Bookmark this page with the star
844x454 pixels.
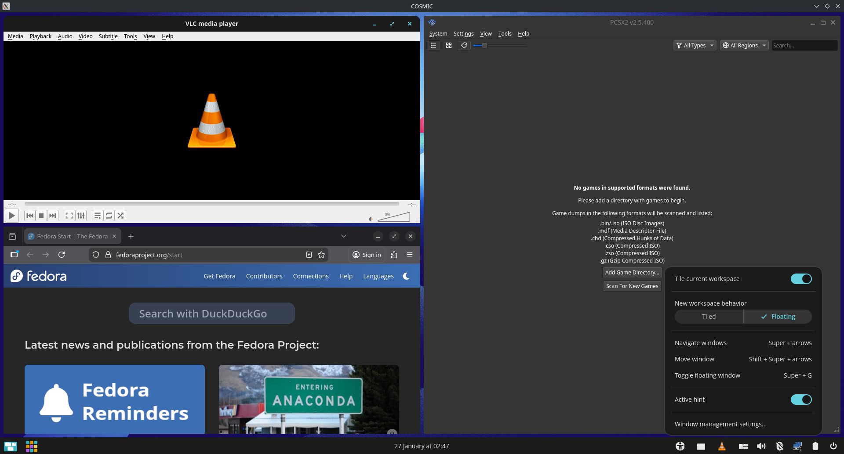click(321, 255)
